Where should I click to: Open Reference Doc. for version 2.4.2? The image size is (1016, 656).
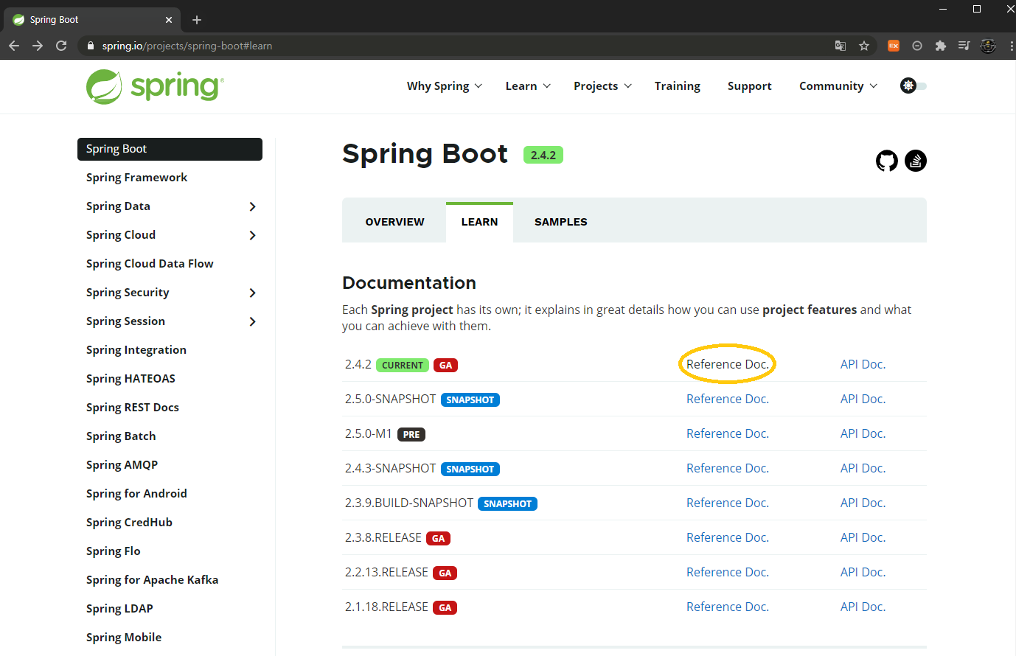pyautogui.click(x=728, y=364)
